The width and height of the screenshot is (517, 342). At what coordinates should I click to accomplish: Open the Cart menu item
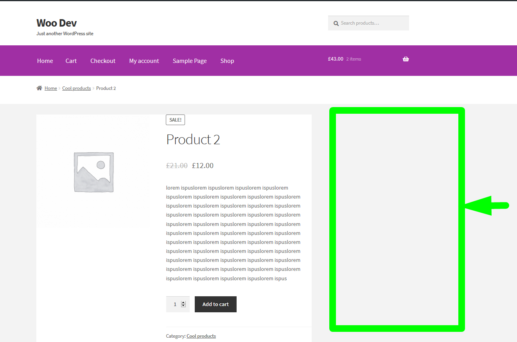tap(71, 61)
